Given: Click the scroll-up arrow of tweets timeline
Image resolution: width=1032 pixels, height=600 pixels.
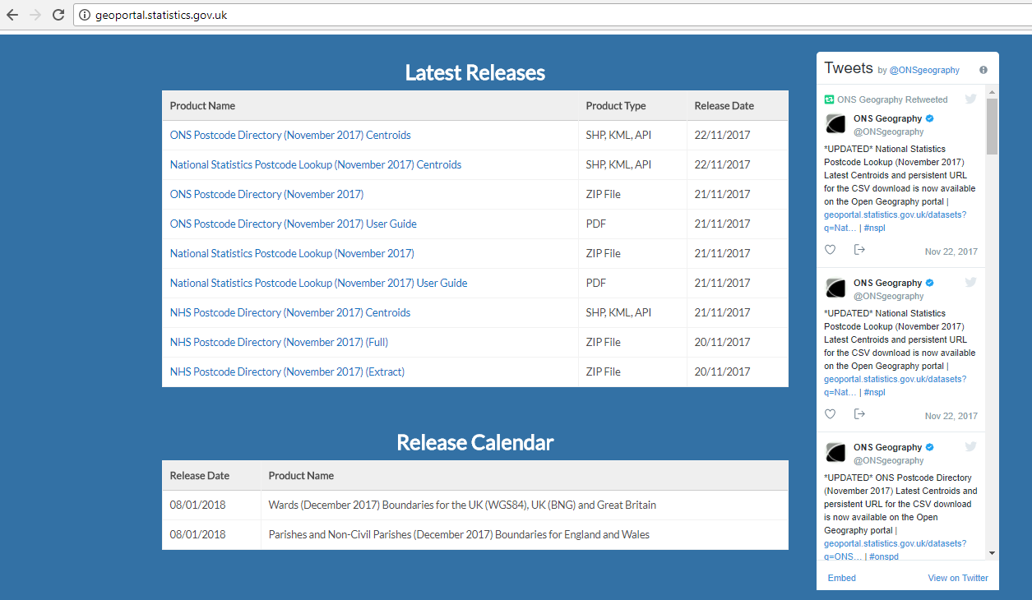Looking at the screenshot, I should click(993, 92).
